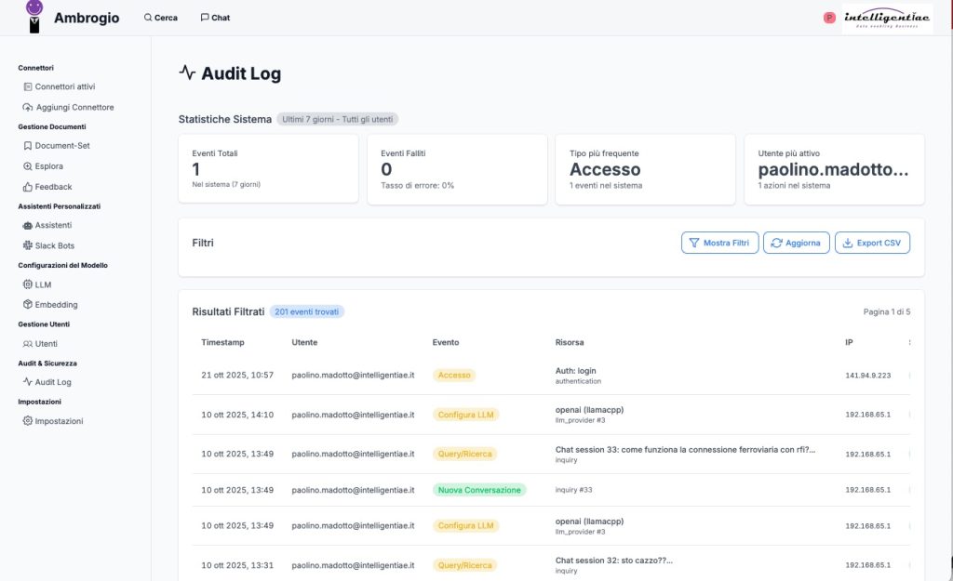Screen dimensions: 953x581
Task: Click the user avatar P icon
Action: [829, 18]
